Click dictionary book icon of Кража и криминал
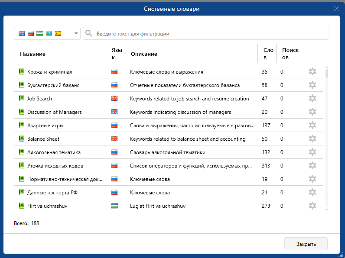345x258 pixels. click(22, 71)
